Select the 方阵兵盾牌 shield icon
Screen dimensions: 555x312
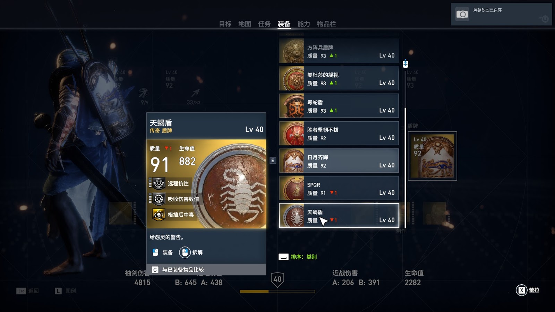click(x=292, y=51)
